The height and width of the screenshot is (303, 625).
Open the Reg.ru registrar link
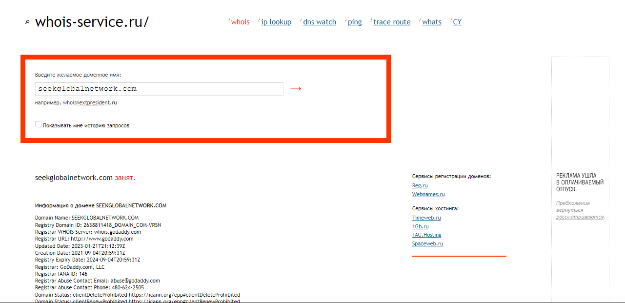point(420,185)
